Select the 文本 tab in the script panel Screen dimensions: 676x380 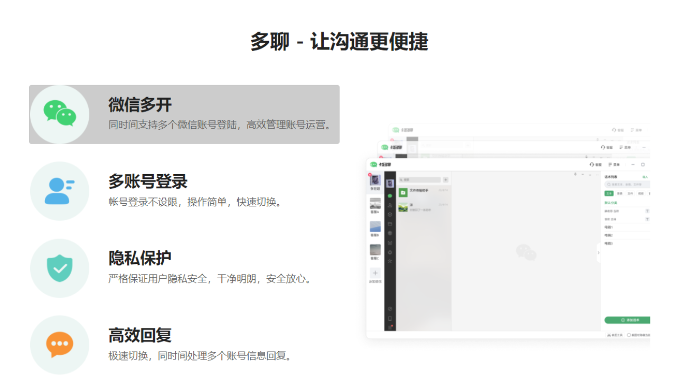pyautogui.click(x=608, y=193)
